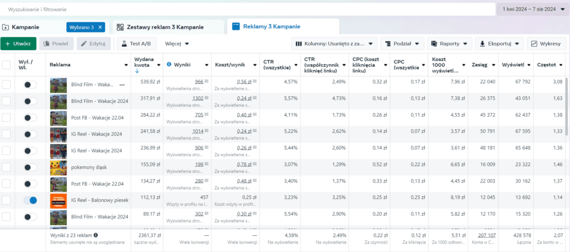Click the green Utwórz button
The height and width of the screenshot is (252, 570).
[x=18, y=43]
